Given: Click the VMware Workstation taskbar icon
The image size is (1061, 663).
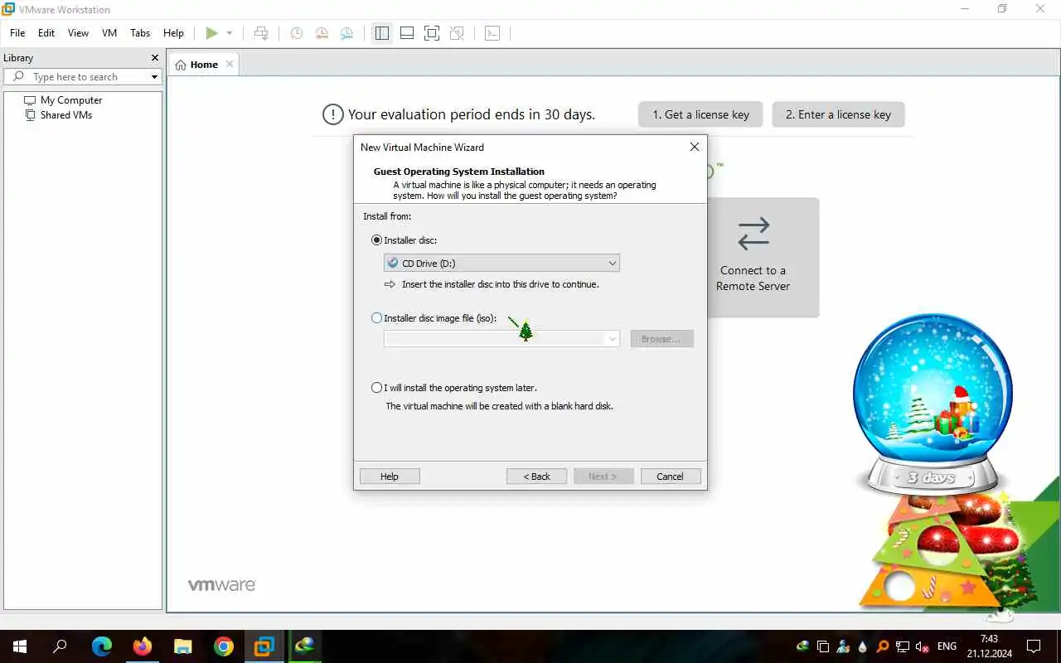Looking at the screenshot, I should (x=264, y=646).
